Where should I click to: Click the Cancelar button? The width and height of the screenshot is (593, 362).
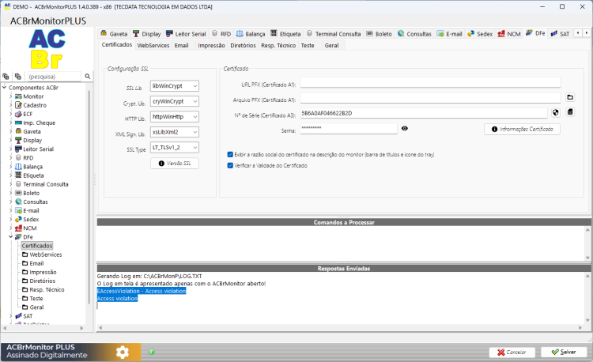[x=512, y=352]
